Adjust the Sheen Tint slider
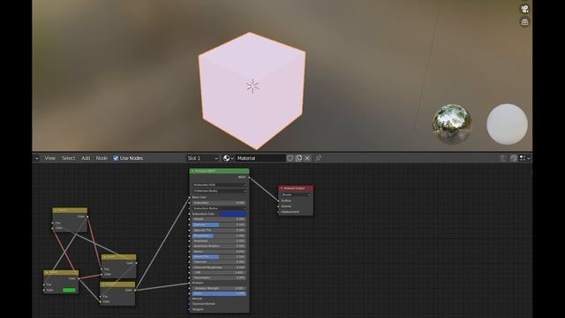This screenshot has height=318, width=565. pyautogui.click(x=220, y=257)
